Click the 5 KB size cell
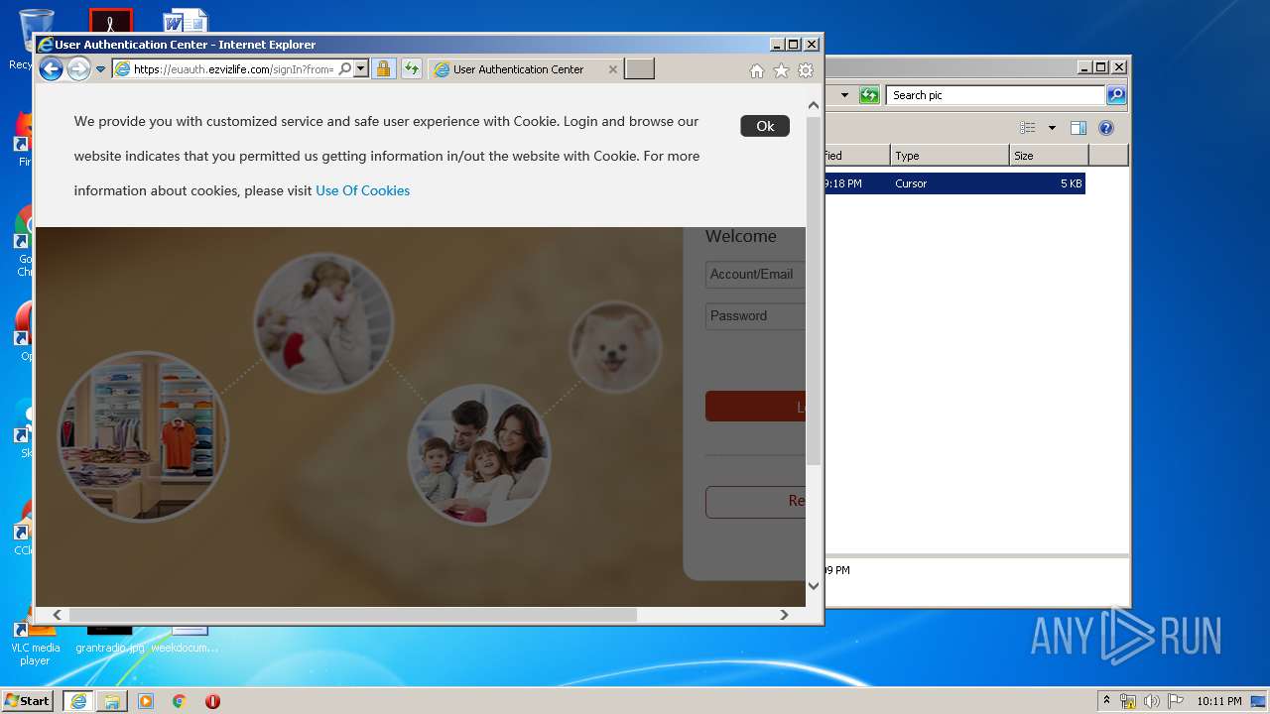The width and height of the screenshot is (1270, 714). (1071, 183)
